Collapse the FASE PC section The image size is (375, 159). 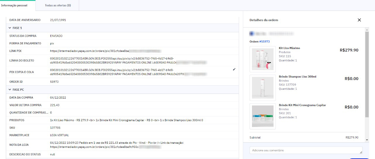coord(10,90)
